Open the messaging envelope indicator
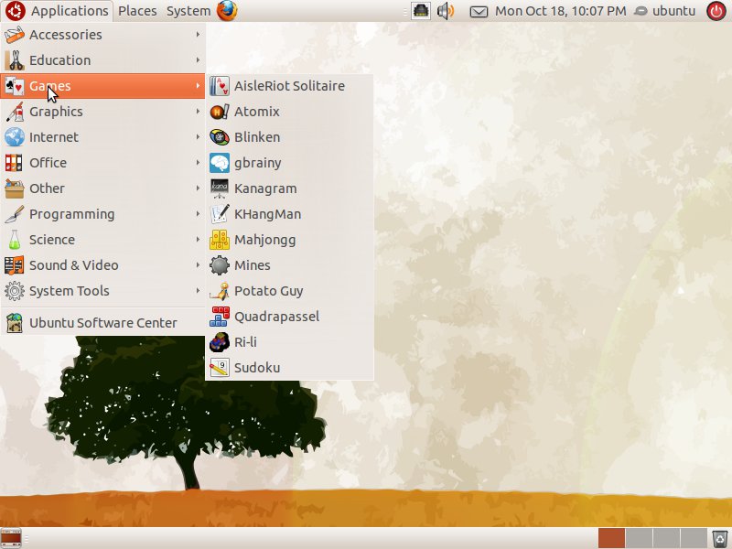The image size is (732, 549). 479,11
